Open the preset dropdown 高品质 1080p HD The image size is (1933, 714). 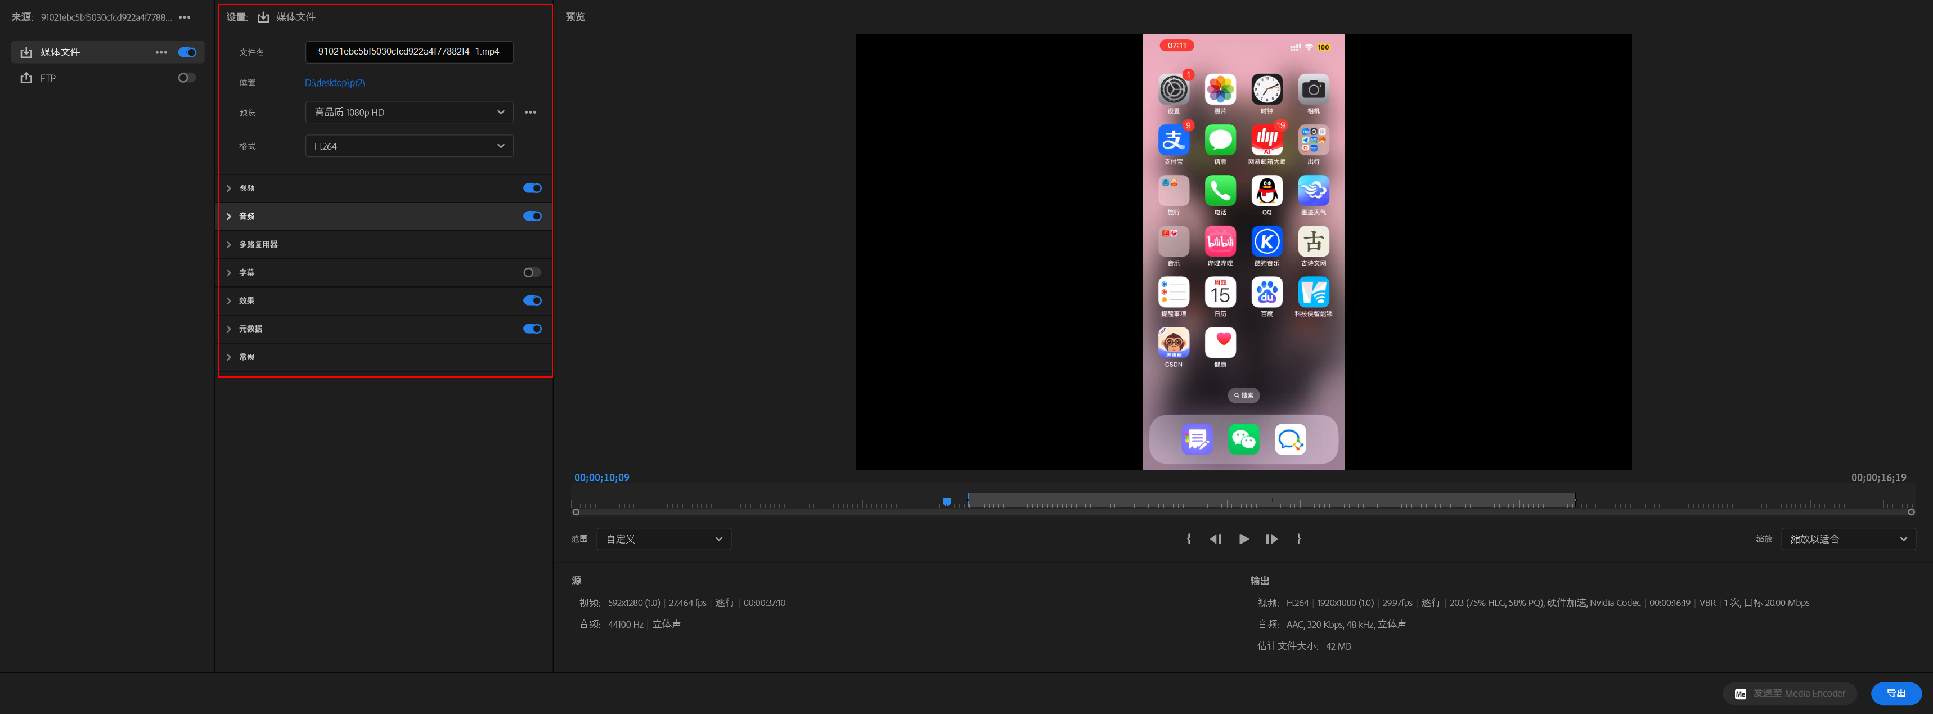[409, 113]
